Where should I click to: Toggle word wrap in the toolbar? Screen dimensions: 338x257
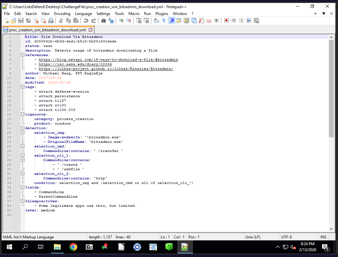point(156,21)
